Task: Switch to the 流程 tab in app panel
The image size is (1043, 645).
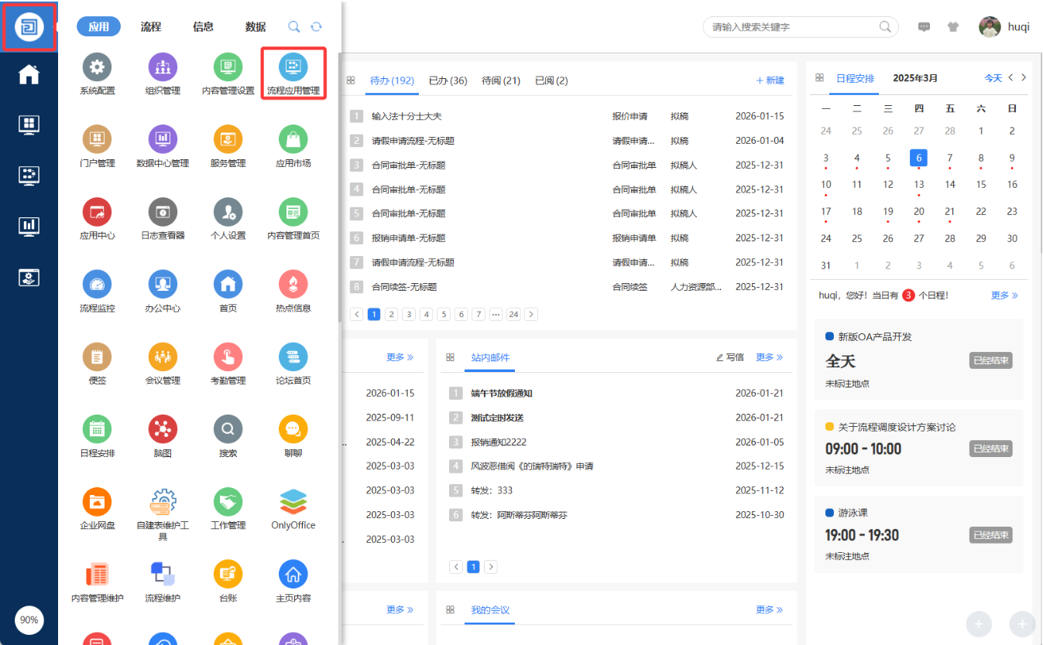Action: pyautogui.click(x=151, y=27)
